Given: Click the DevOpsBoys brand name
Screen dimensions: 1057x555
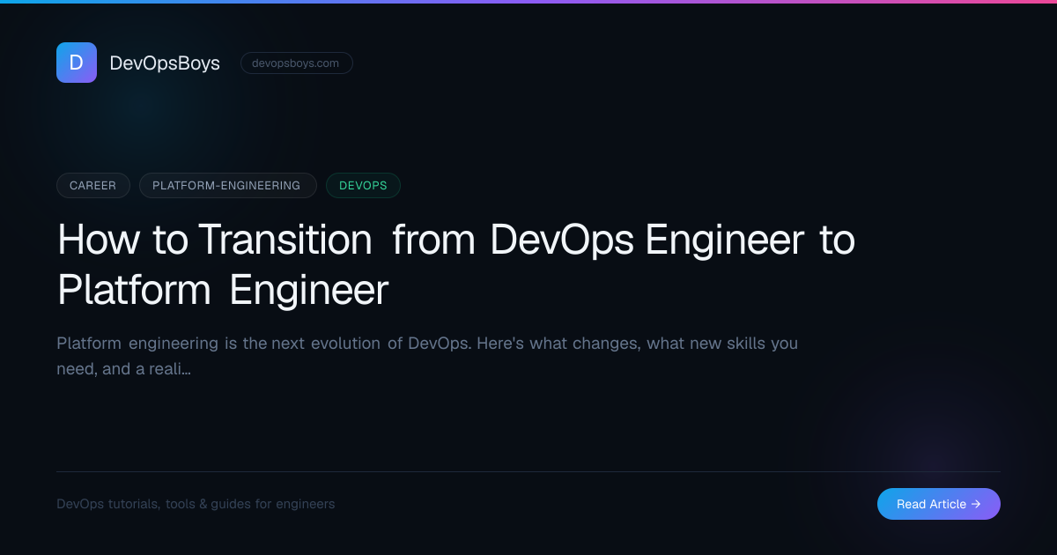Looking at the screenshot, I should [x=165, y=63].
